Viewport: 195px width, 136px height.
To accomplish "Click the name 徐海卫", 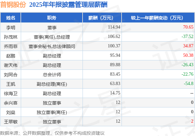I will (x=11, y=93).
